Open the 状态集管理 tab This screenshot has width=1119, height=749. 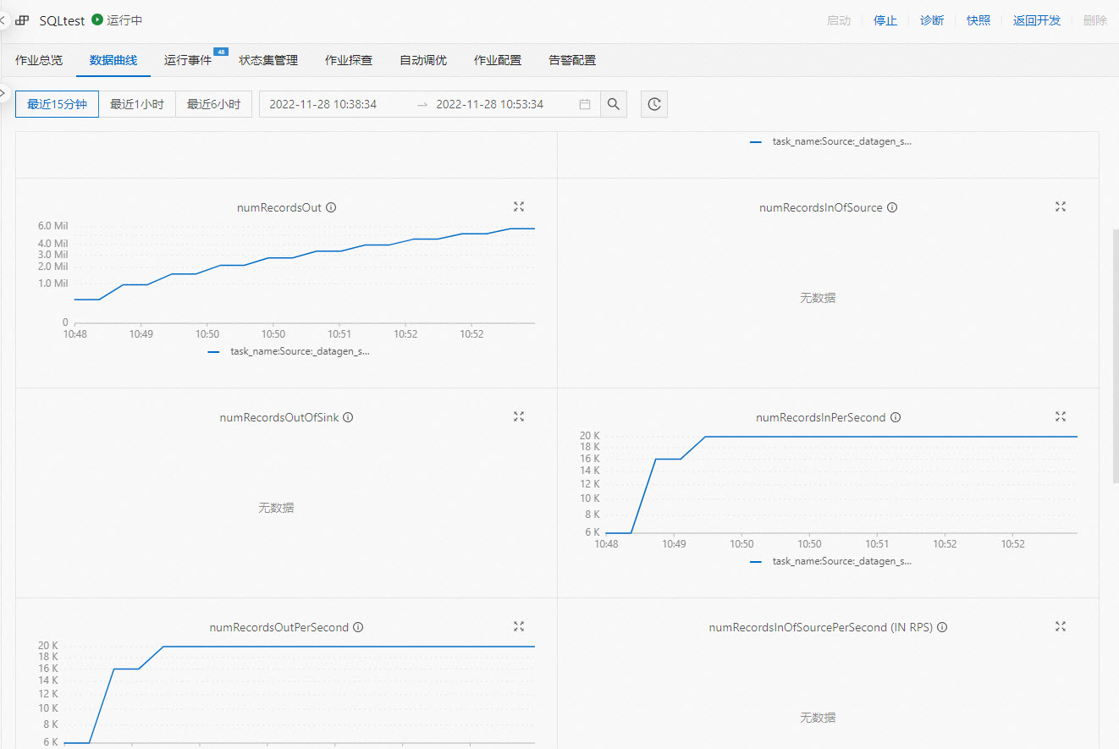tap(268, 60)
